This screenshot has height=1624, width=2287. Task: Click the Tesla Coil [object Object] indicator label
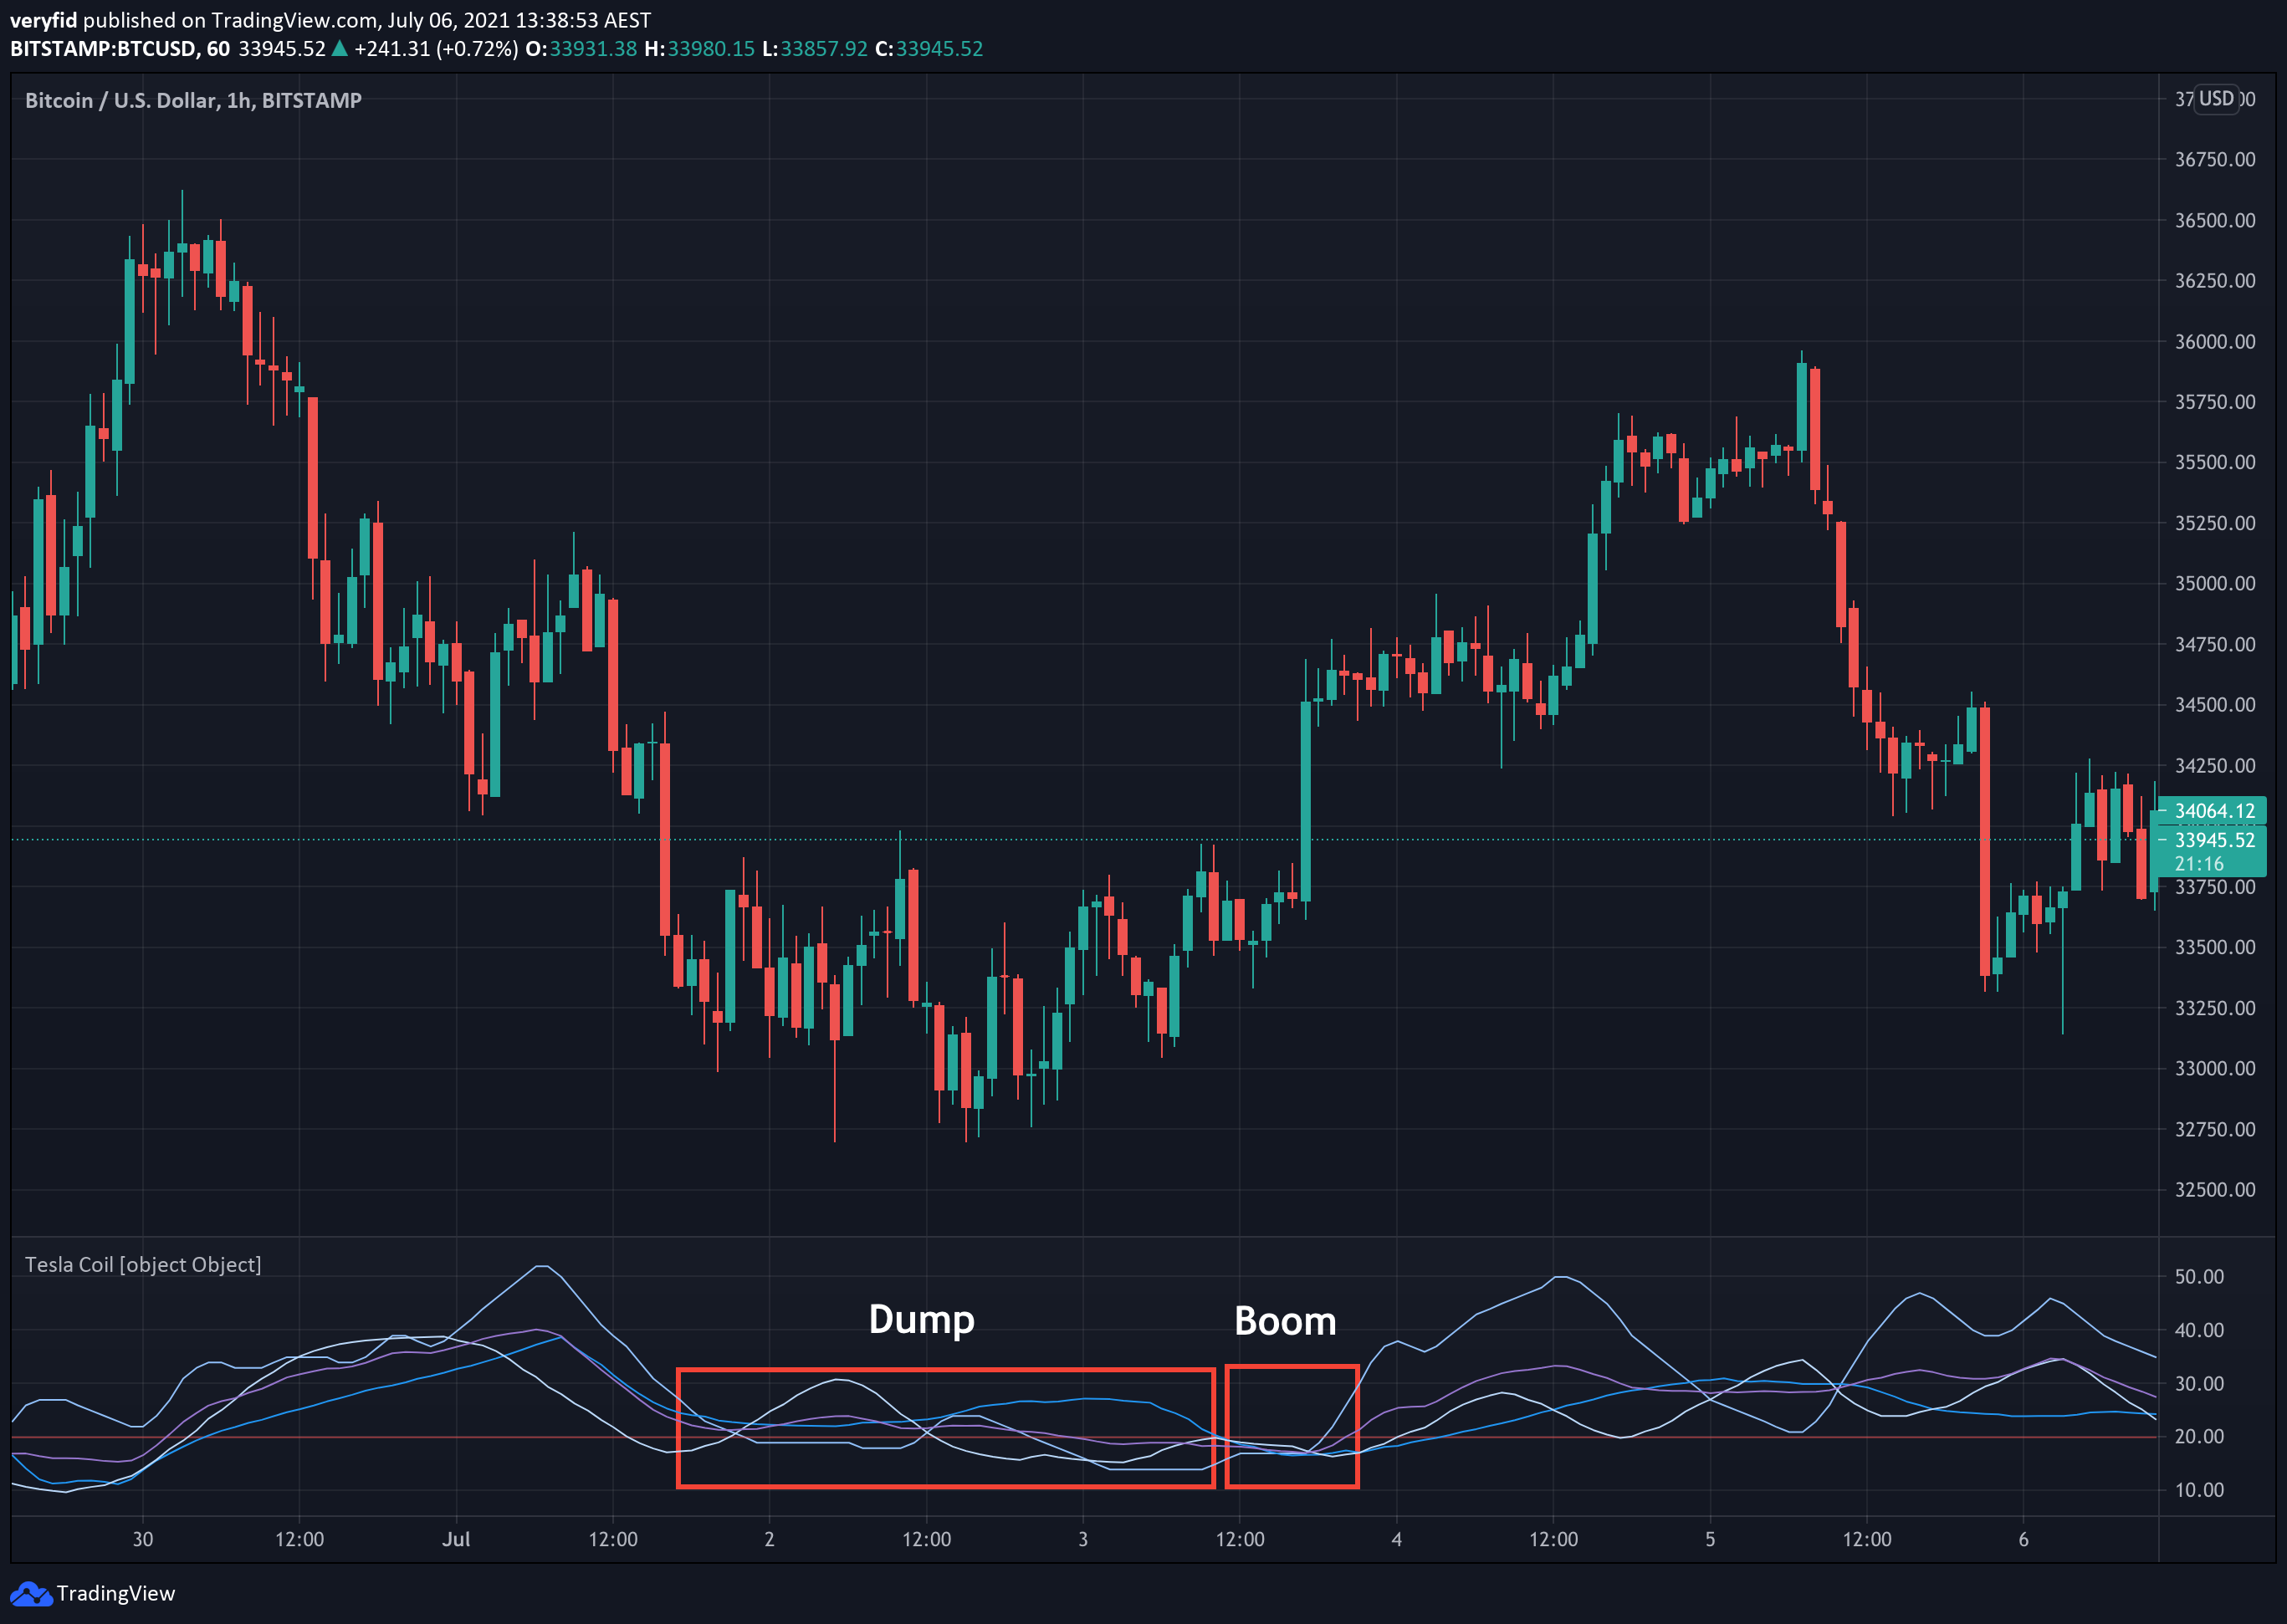point(143,1265)
